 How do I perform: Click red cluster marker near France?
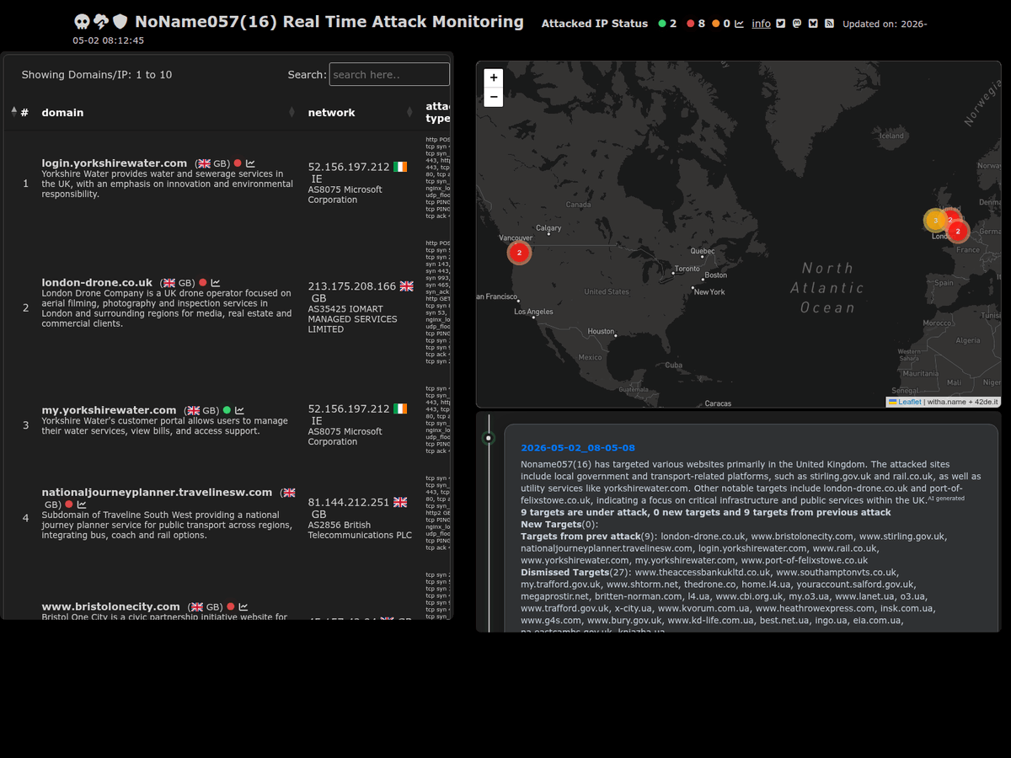pos(958,231)
